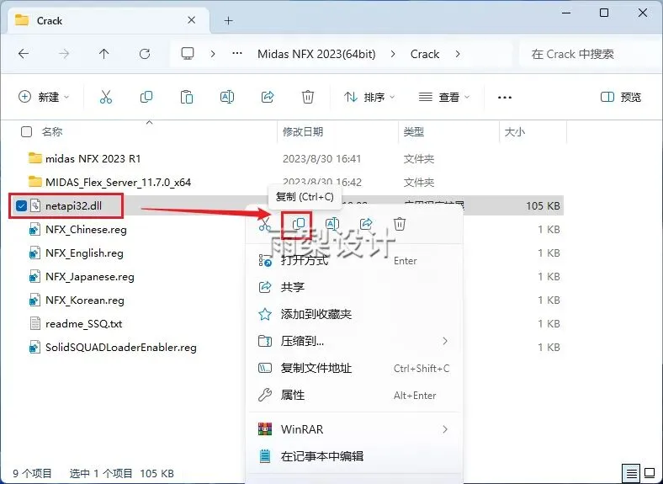This screenshot has width=663, height=484.
Task: Choose 打开方式 in the context menu
Action: [x=354, y=261]
